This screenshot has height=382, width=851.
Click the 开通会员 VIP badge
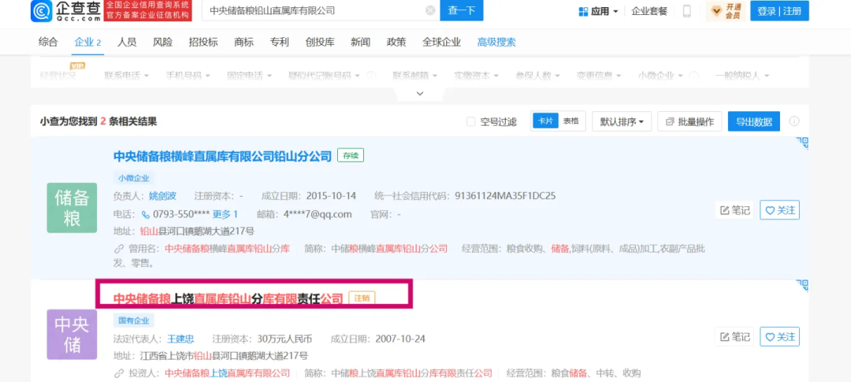coord(725,11)
